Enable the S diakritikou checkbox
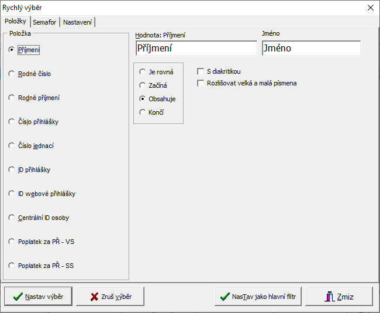The width and height of the screenshot is (380, 313). [201, 72]
